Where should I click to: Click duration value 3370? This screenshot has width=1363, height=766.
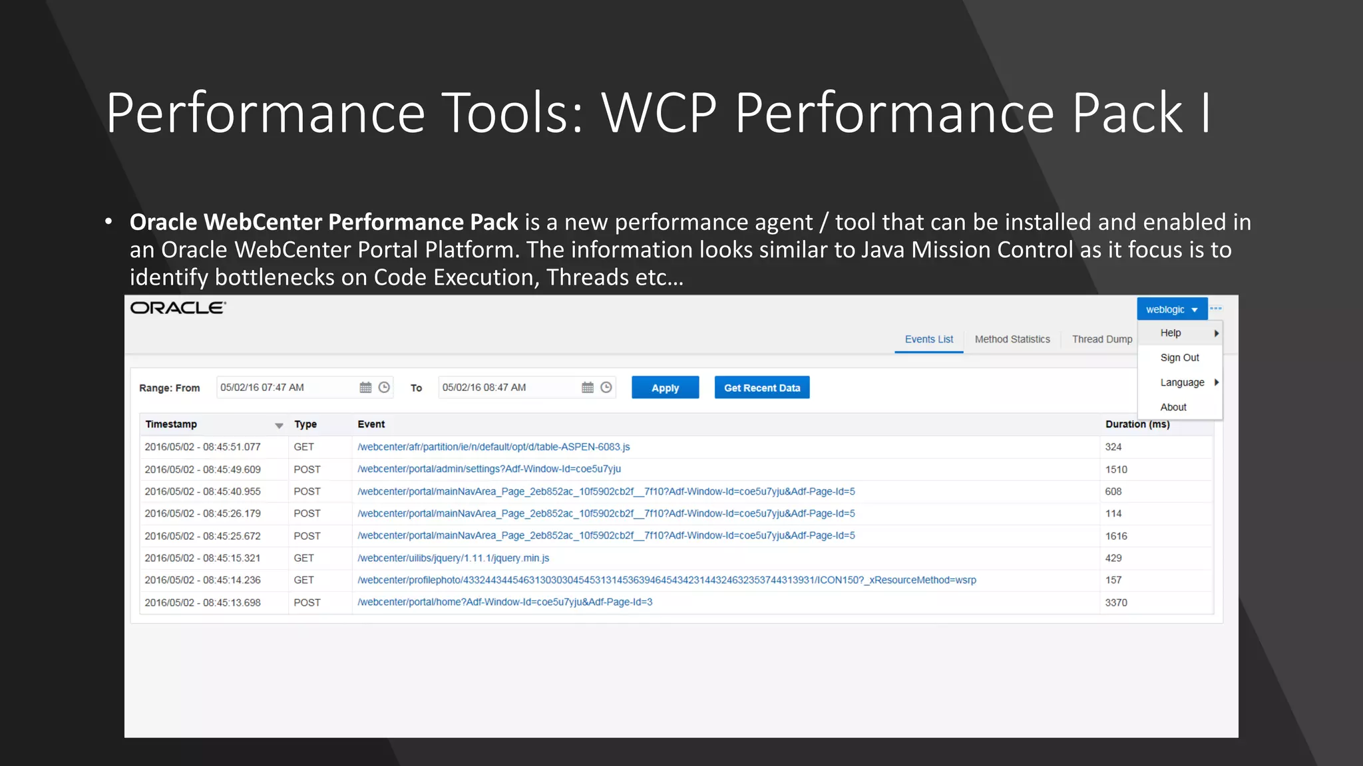point(1116,602)
